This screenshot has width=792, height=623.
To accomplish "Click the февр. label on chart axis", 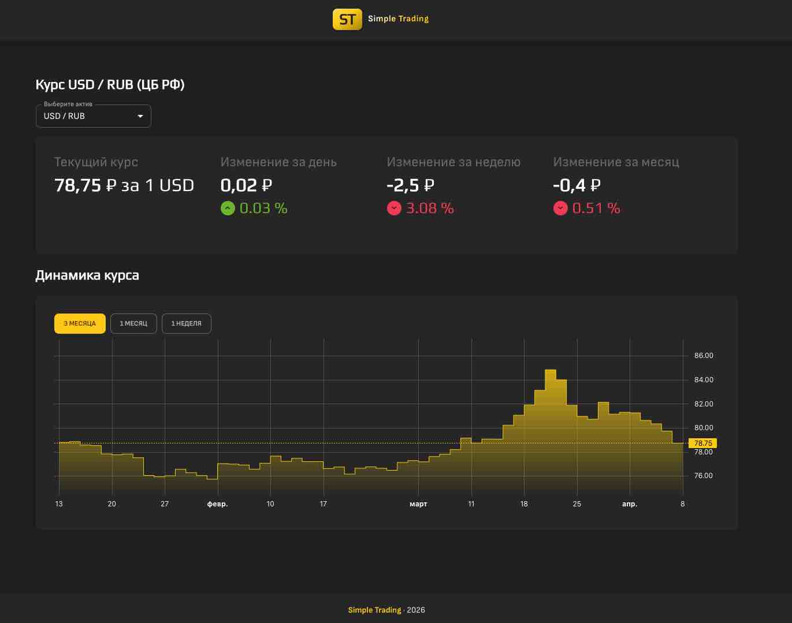I will point(217,504).
